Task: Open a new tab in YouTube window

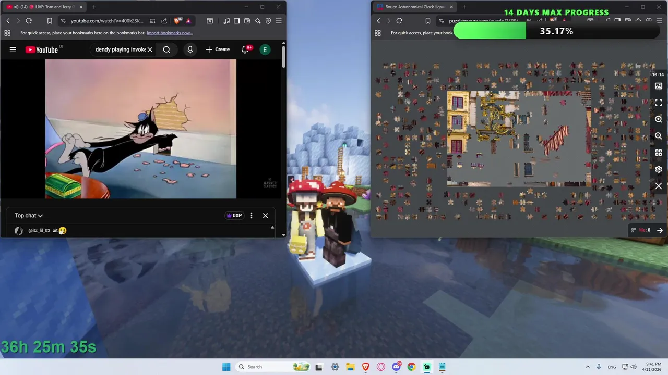Action: [x=94, y=7]
